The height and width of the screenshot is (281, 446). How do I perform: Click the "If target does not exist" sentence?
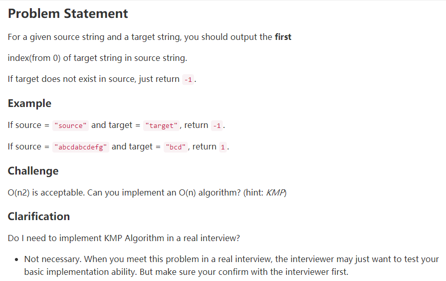point(102,79)
